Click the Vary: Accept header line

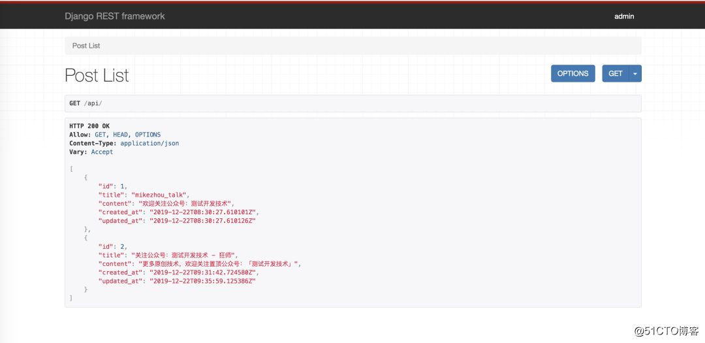pyautogui.click(x=91, y=152)
